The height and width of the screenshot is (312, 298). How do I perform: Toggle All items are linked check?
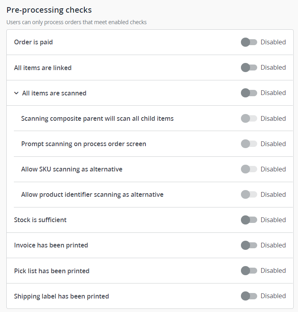(249, 68)
